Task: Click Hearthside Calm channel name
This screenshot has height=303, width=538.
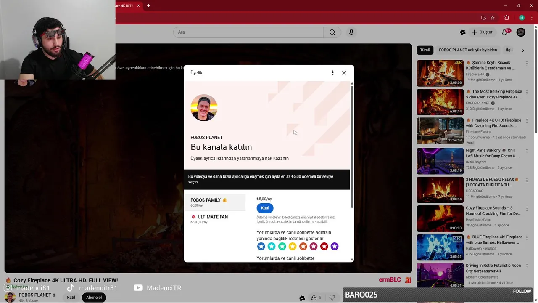Action: (478, 220)
